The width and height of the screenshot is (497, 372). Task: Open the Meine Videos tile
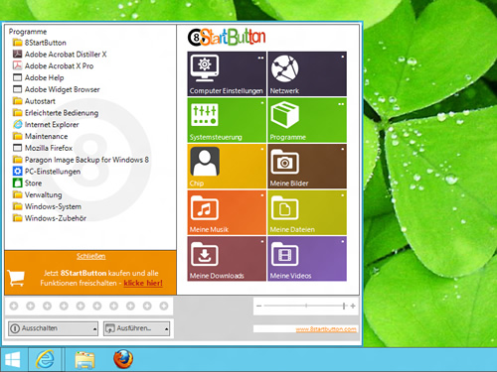(307, 259)
